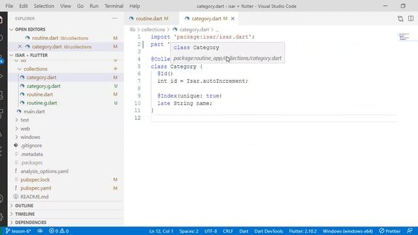The height and width of the screenshot is (235, 418).
Task: Click the info icon beside README.md
Action: click(x=16, y=196)
